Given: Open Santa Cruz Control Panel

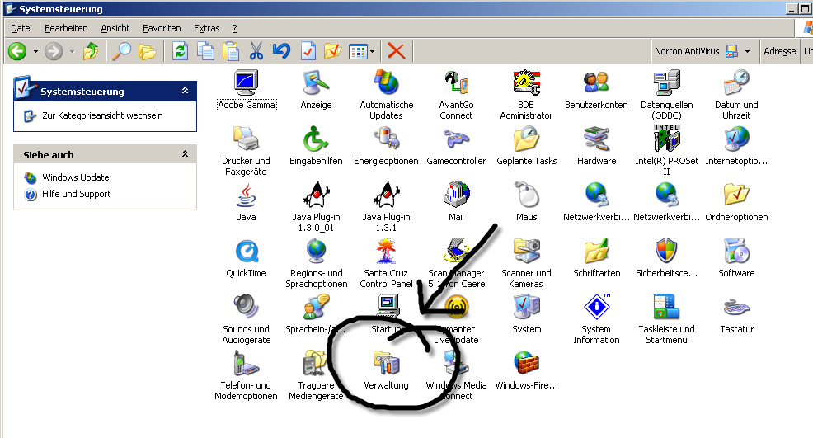Looking at the screenshot, I should pos(386,252).
